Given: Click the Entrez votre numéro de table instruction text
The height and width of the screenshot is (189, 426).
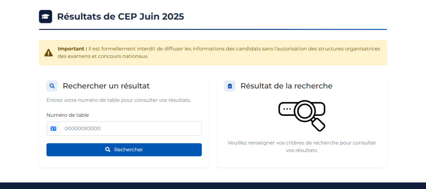Looking at the screenshot, I should click(119, 100).
